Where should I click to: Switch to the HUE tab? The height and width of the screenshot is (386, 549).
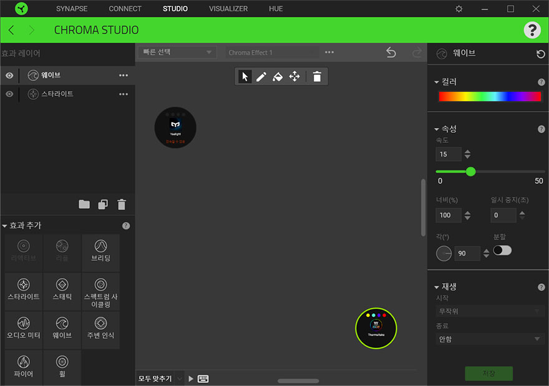(x=276, y=9)
